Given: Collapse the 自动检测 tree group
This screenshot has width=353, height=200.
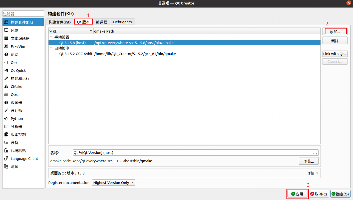Looking at the screenshot, I should tap(51, 48).
